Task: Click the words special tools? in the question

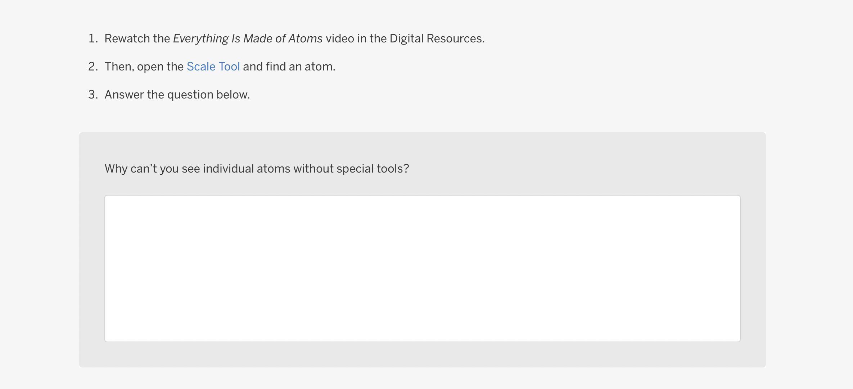Action: point(373,169)
